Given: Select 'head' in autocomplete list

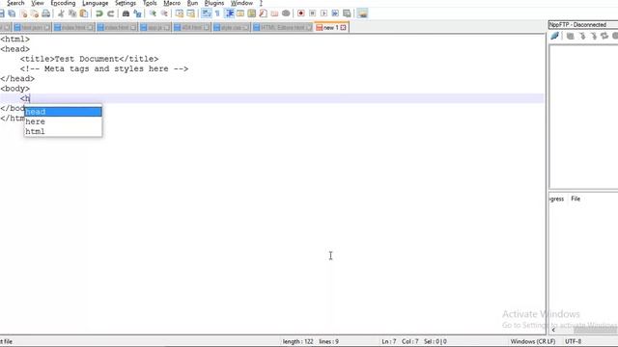Looking at the screenshot, I should [x=63, y=112].
